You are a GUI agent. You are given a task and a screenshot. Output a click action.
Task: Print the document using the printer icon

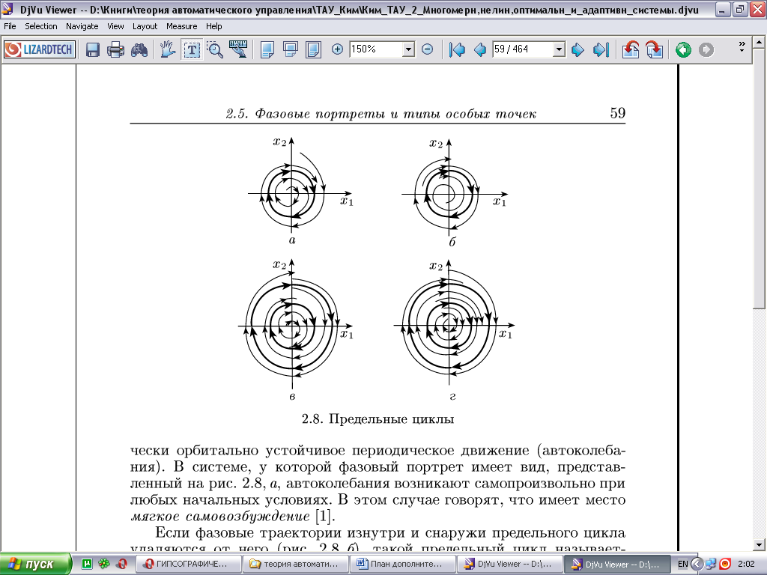(116, 49)
